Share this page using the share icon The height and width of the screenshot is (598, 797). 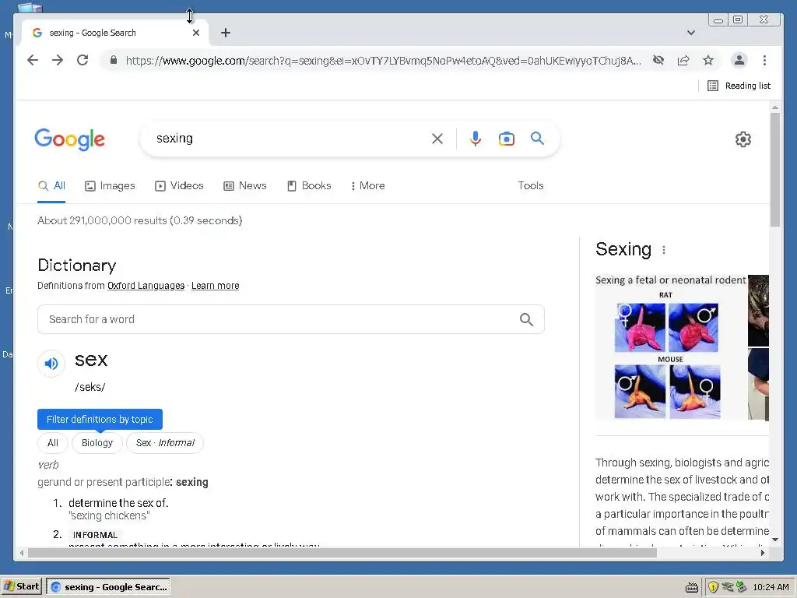(683, 61)
